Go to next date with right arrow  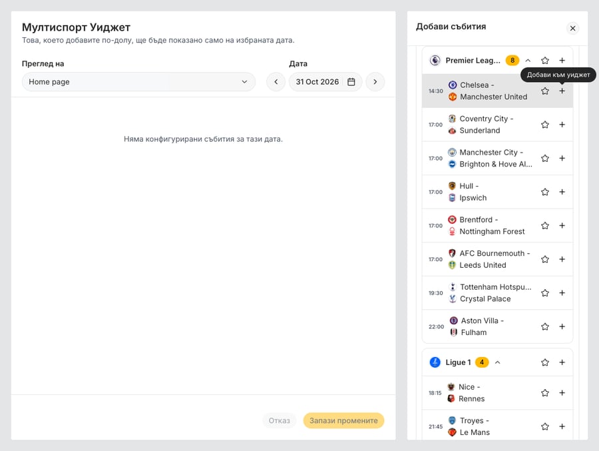point(375,82)
